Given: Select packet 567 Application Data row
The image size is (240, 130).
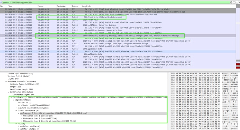Looking at the screenshot, I should (x=118, y=49).
